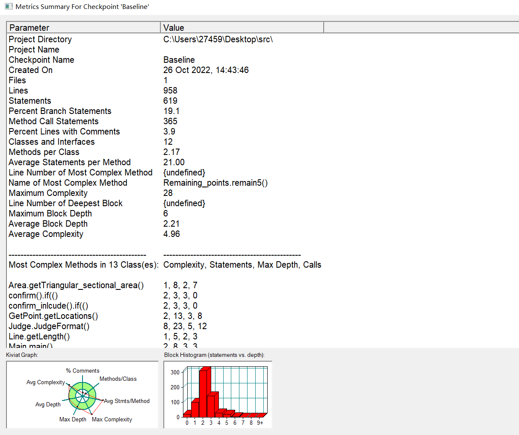This screenshot has height=435, width=519.
Task: Click the value 3.9
Action: 169,131
